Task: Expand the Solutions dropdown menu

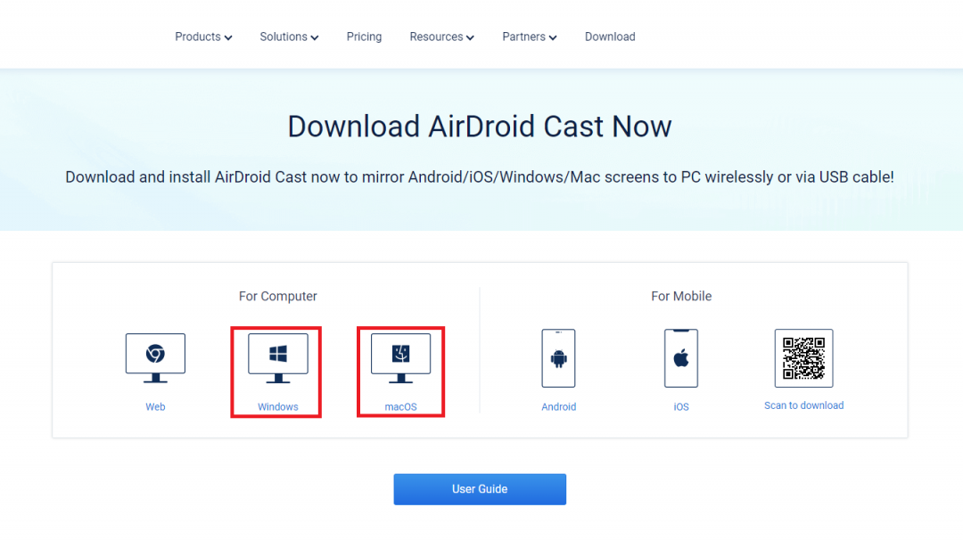Action: tap(289, 37)
